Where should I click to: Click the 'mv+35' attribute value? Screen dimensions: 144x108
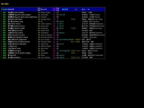pyautogui.click(x=62, y=15)
